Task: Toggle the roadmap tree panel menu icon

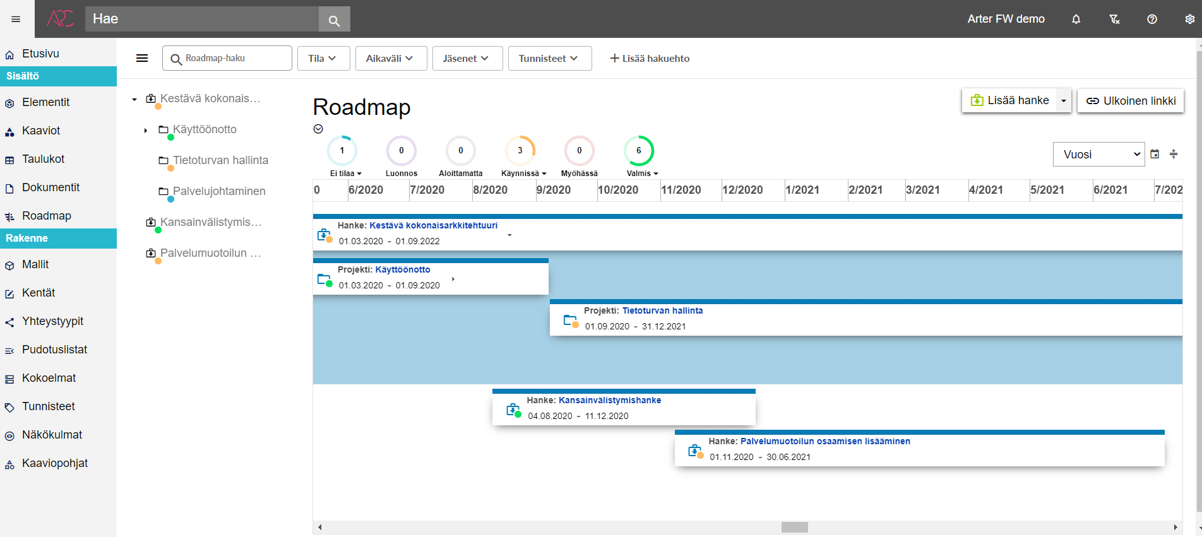Action: click(142, 58)
